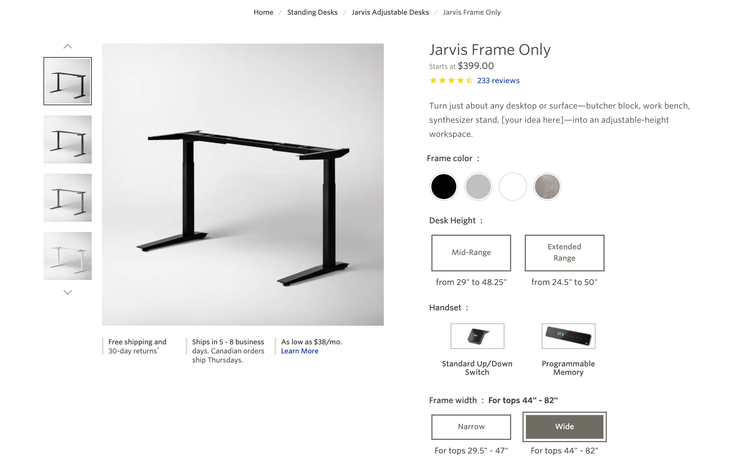Viewport: 741px width, 471px height.
Task: Go to Home in the breadcrumb
Action: (x=263, y=12)
